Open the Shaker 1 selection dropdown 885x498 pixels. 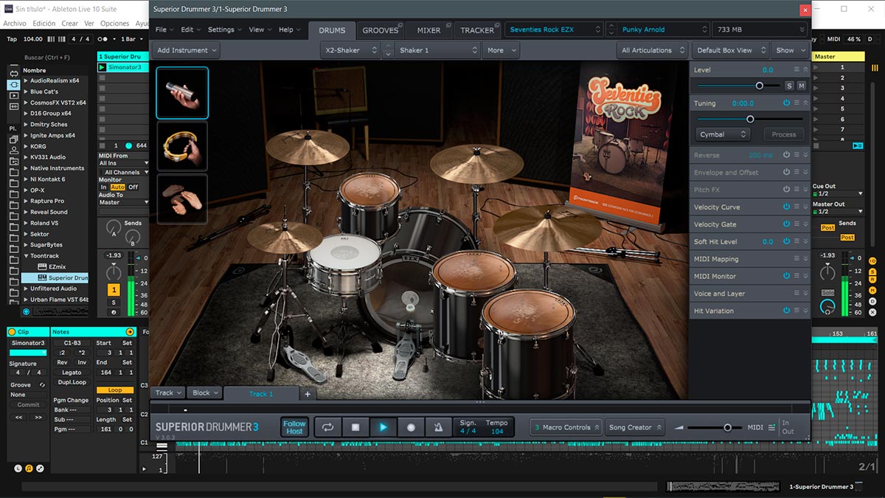coord(438,50)
